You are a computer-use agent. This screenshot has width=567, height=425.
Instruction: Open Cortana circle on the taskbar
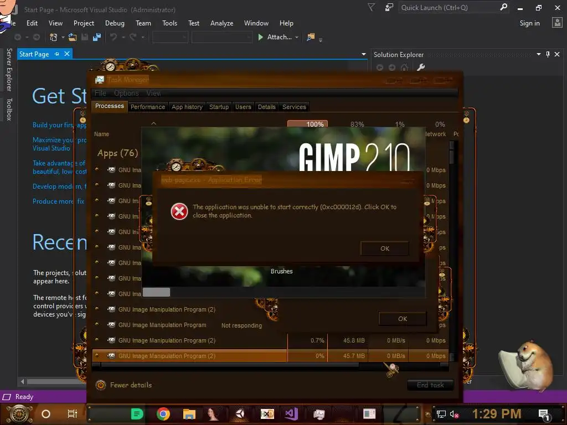click(x=46, y=414)
